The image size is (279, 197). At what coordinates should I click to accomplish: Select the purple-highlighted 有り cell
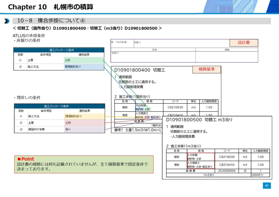point(84,130)
